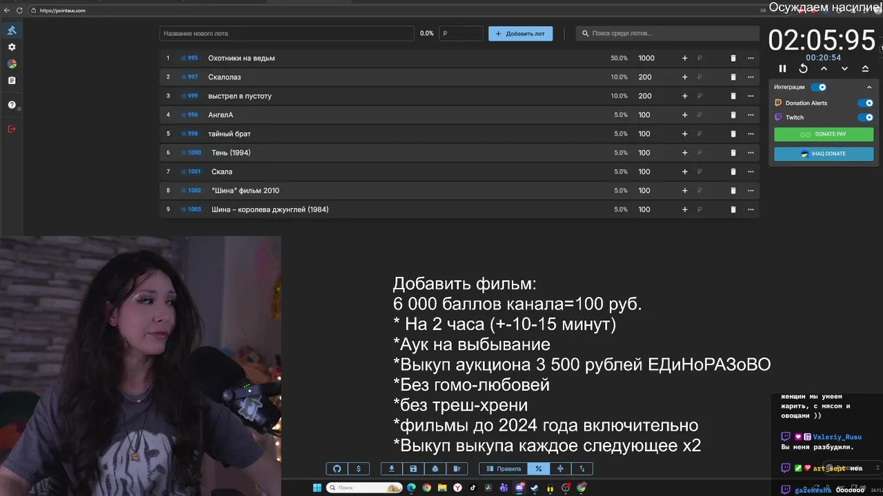Toggle the Twitch integration switch
Screen dimensions: 883x496
coord(865,118)
